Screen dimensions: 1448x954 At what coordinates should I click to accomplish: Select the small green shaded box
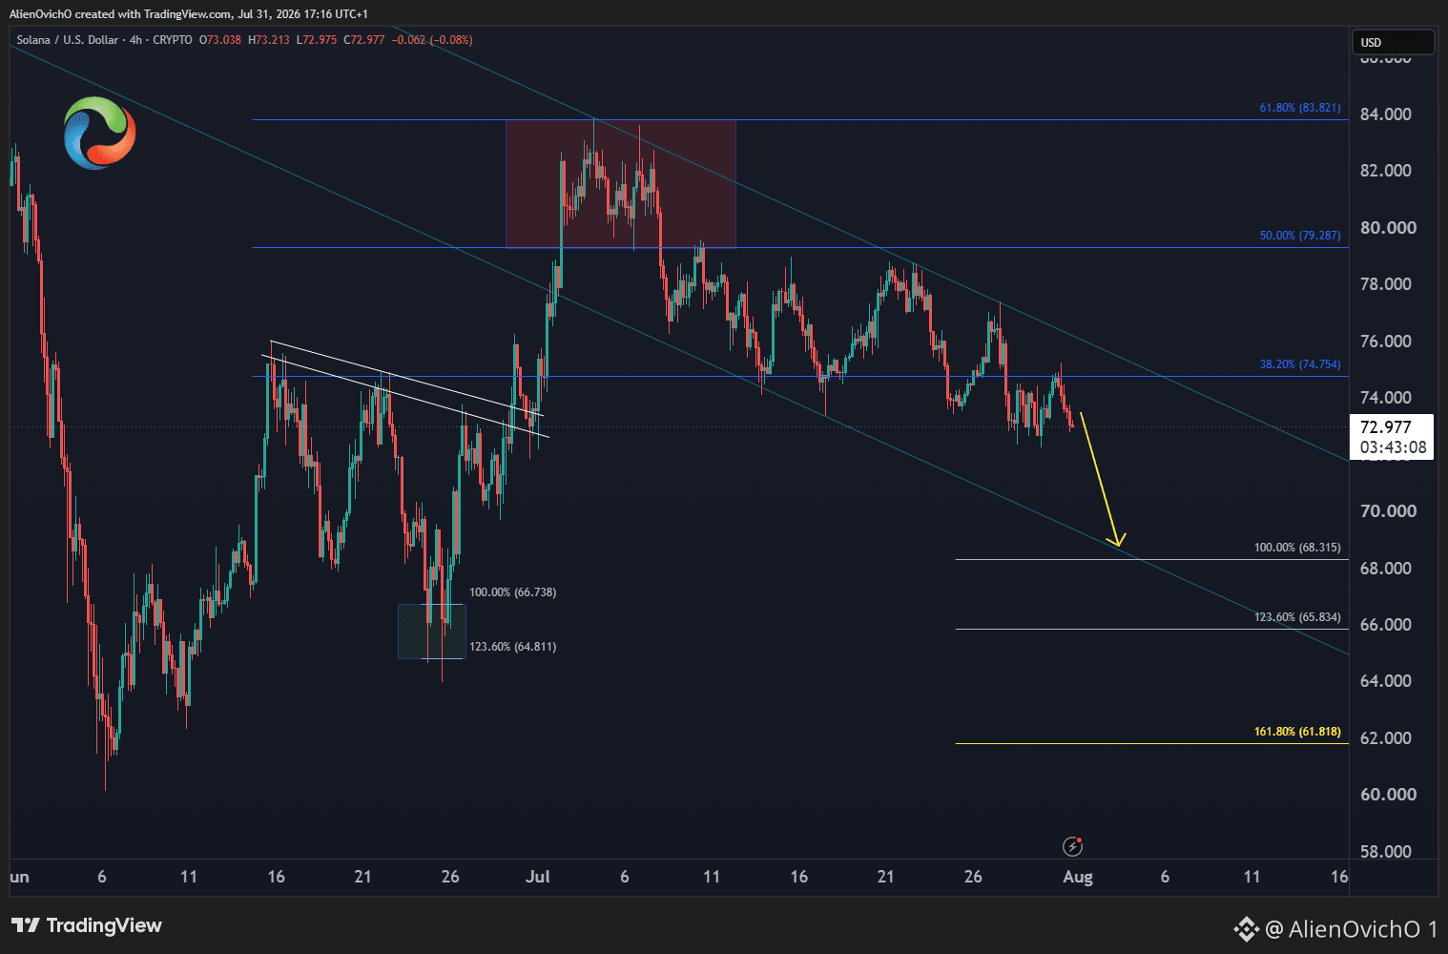(431, 631)
